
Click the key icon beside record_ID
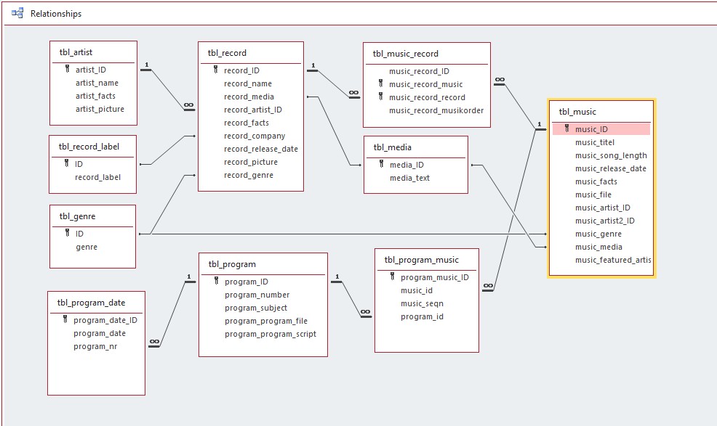click(x=215, y=70)
